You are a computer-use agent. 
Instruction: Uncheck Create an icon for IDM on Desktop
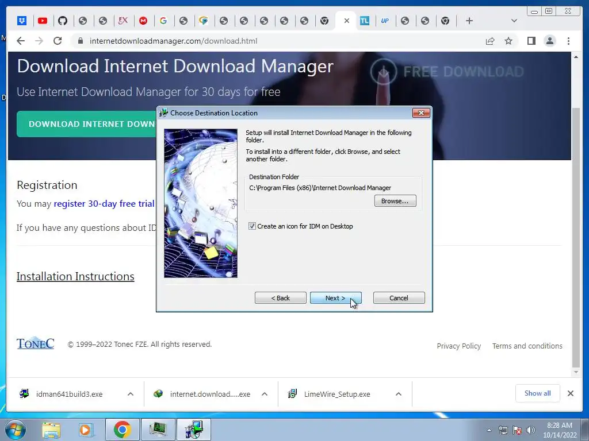(x=252, y=226)
